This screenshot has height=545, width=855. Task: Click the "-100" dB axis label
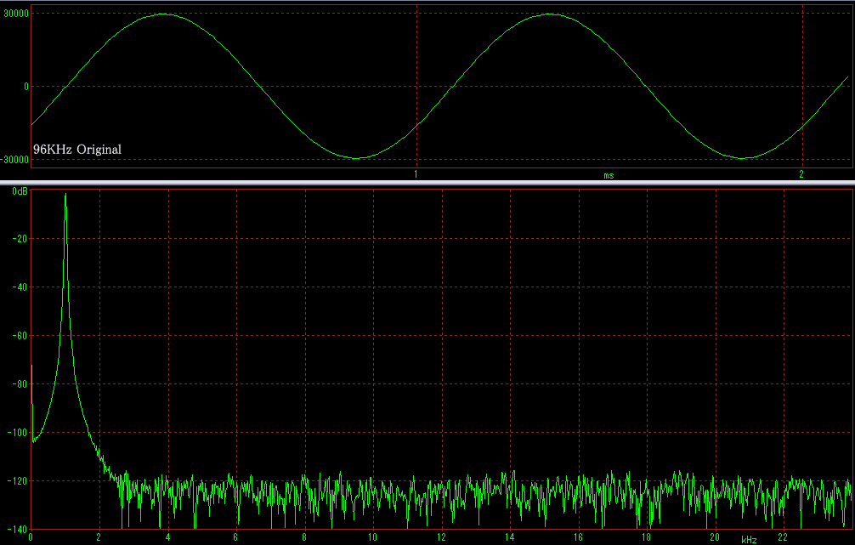click(18, 433)
